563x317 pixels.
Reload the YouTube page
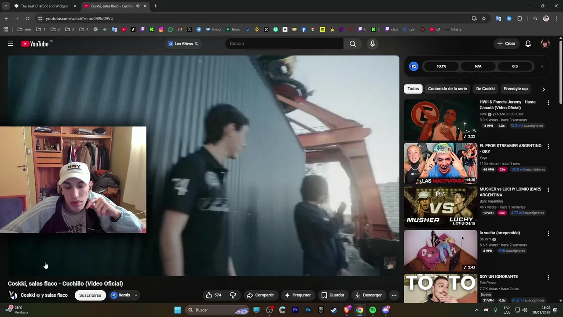[27, 18]
